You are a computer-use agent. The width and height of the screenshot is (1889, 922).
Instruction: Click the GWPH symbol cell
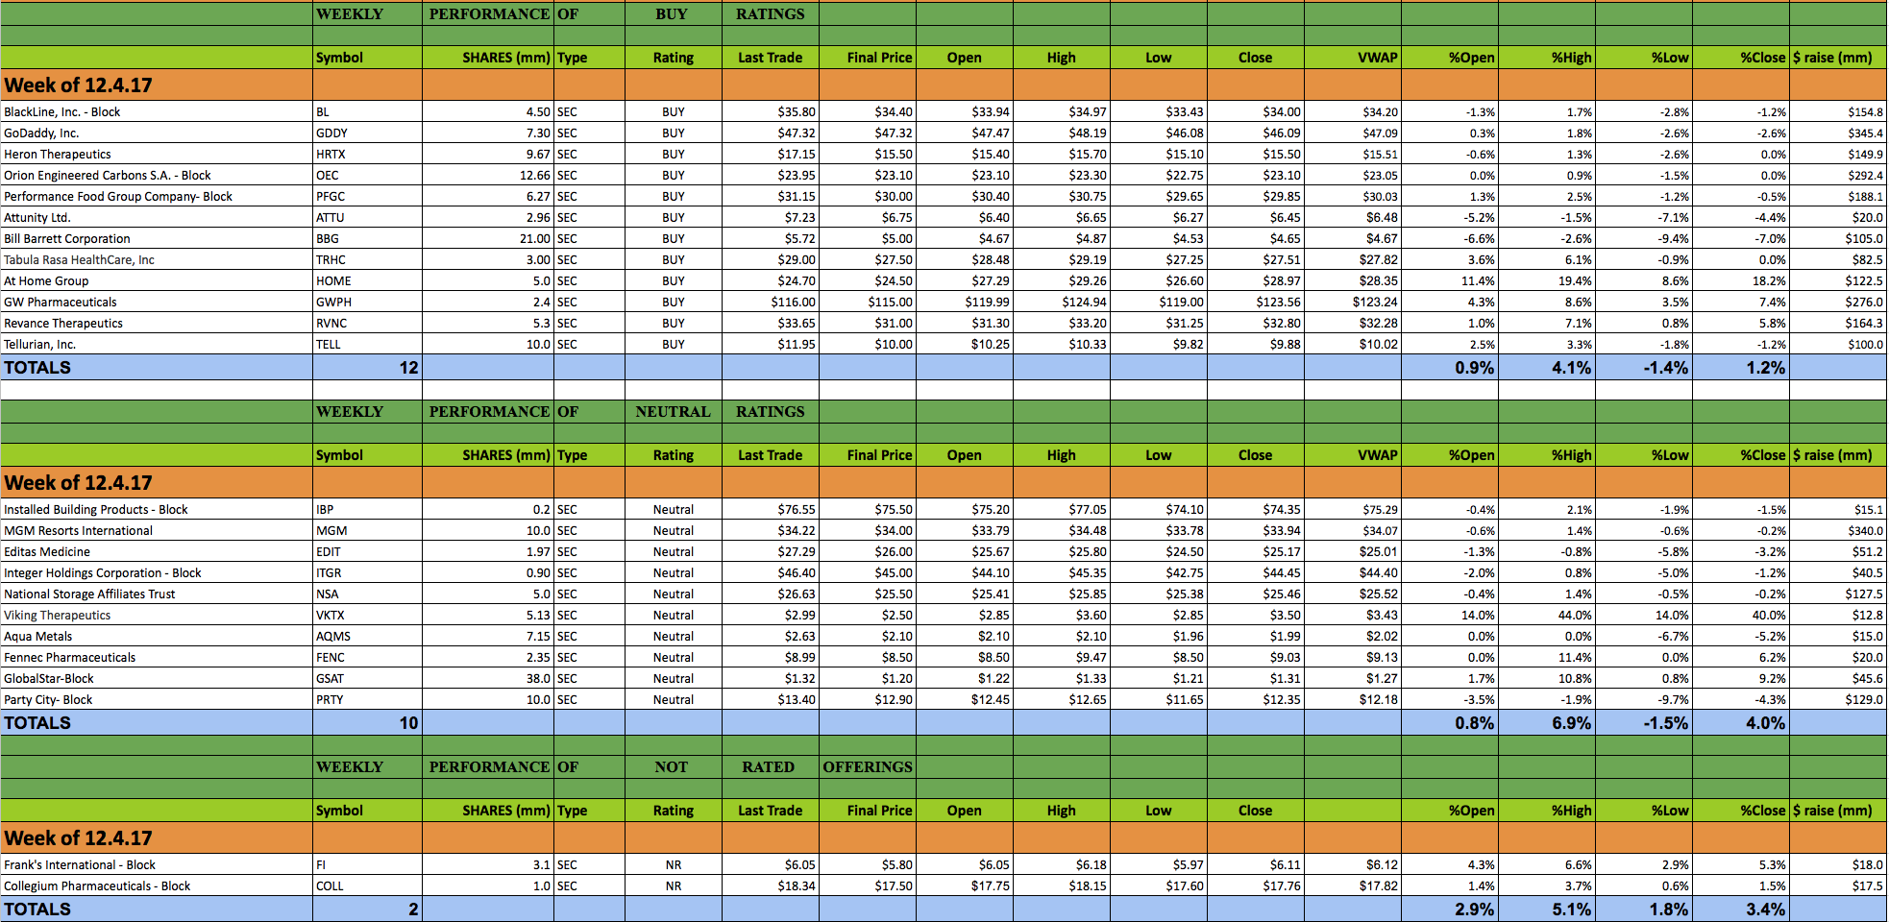(x=367, y=302)
